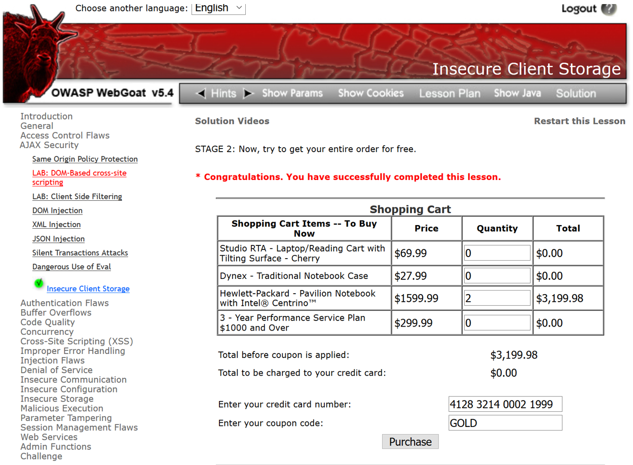Expand Buffer Overflows category
The width and height of the screenshot is (633, 465).
56,313
